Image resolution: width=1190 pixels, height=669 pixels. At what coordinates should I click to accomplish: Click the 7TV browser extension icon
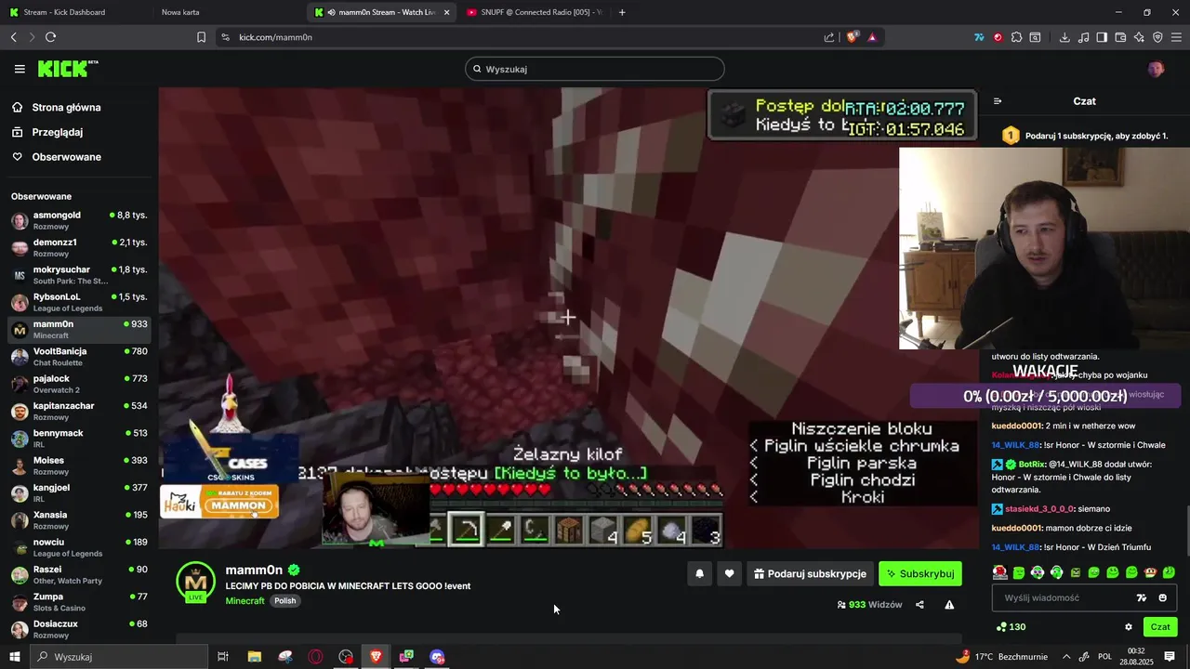[x=979, y=37]
